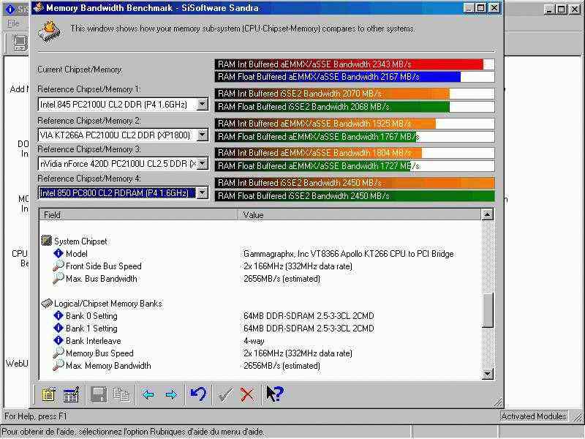Click the System Chipset heading text
The height and width of the screenshot is (439, 585).
click(x=80, y=241)
